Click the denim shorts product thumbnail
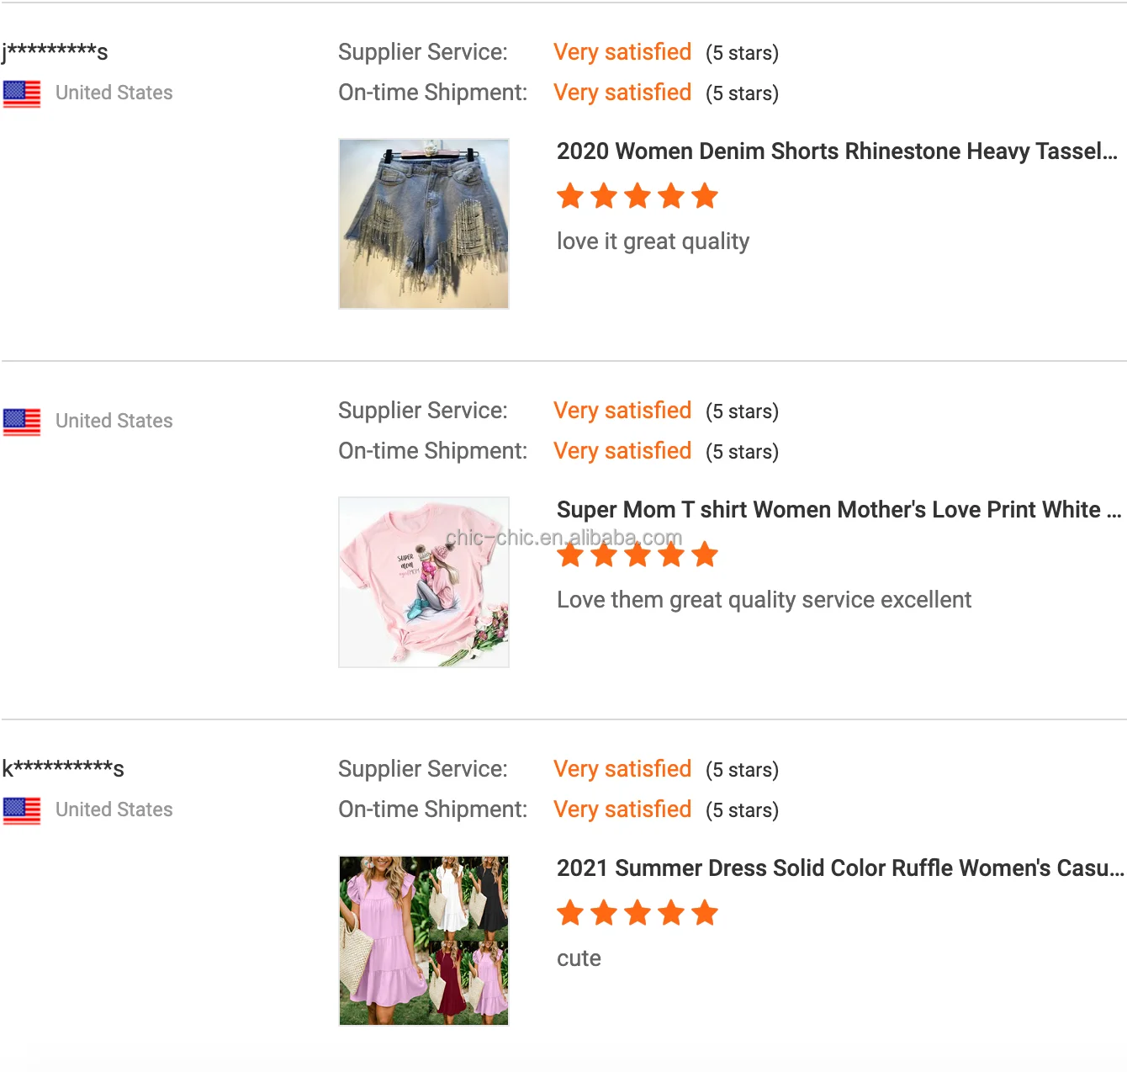1127x1072 pixels. tap(424, 224)
